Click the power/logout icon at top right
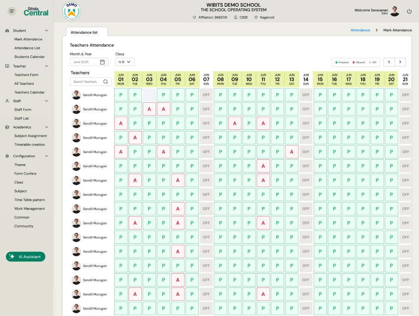Viewport: 419px width, 316px height. coord(409,11)
